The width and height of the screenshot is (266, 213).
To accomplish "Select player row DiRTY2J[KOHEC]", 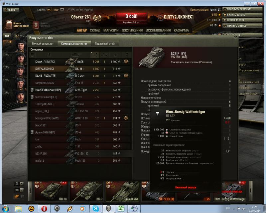I will pyautogui.click(x=80, y=69).
